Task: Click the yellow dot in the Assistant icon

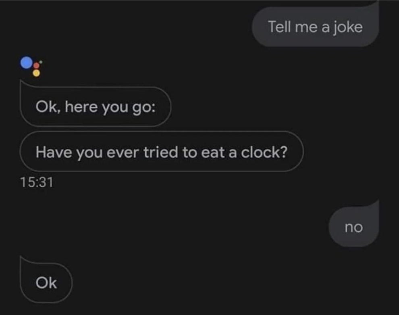Action: click(x=36, y=73)
